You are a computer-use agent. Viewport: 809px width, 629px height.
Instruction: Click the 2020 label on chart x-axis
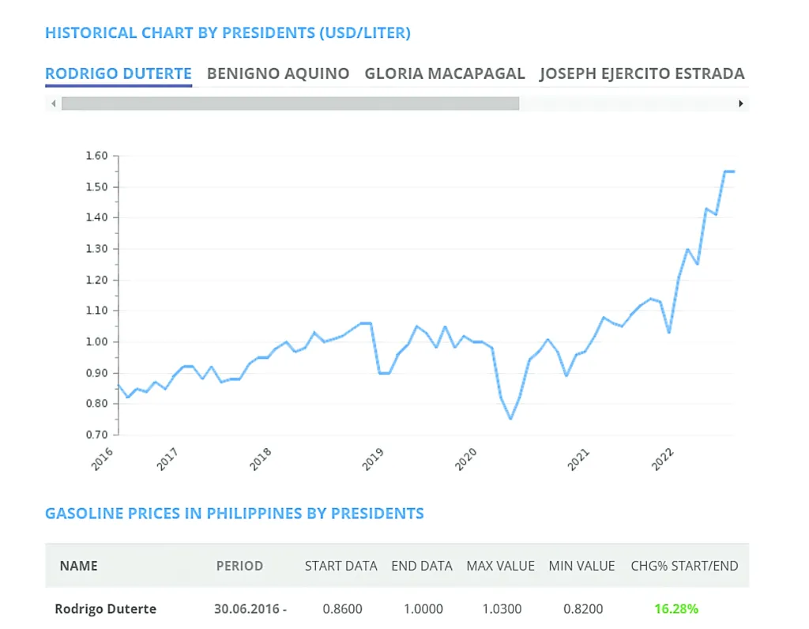point(467,459)
